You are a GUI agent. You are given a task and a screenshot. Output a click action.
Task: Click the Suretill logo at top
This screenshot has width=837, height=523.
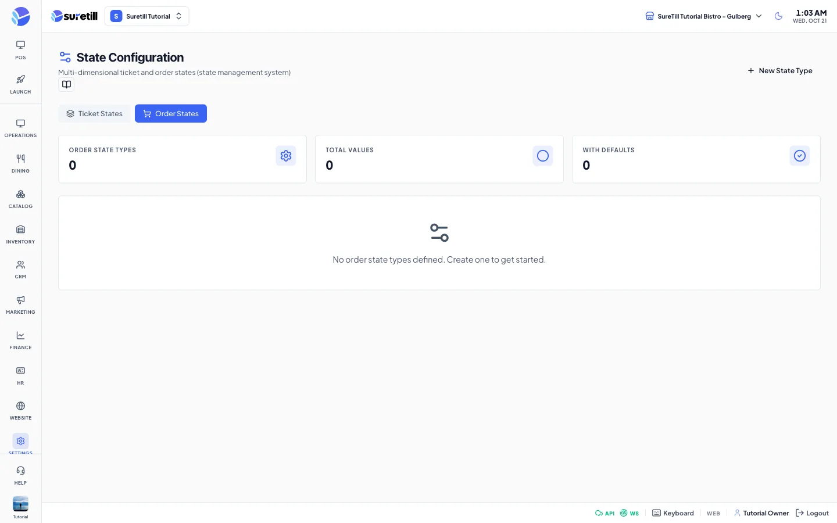(x=74, y=16)
